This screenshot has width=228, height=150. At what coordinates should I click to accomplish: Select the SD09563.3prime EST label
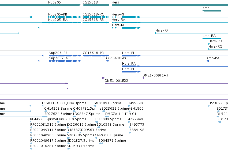click(x=93, y=130)
